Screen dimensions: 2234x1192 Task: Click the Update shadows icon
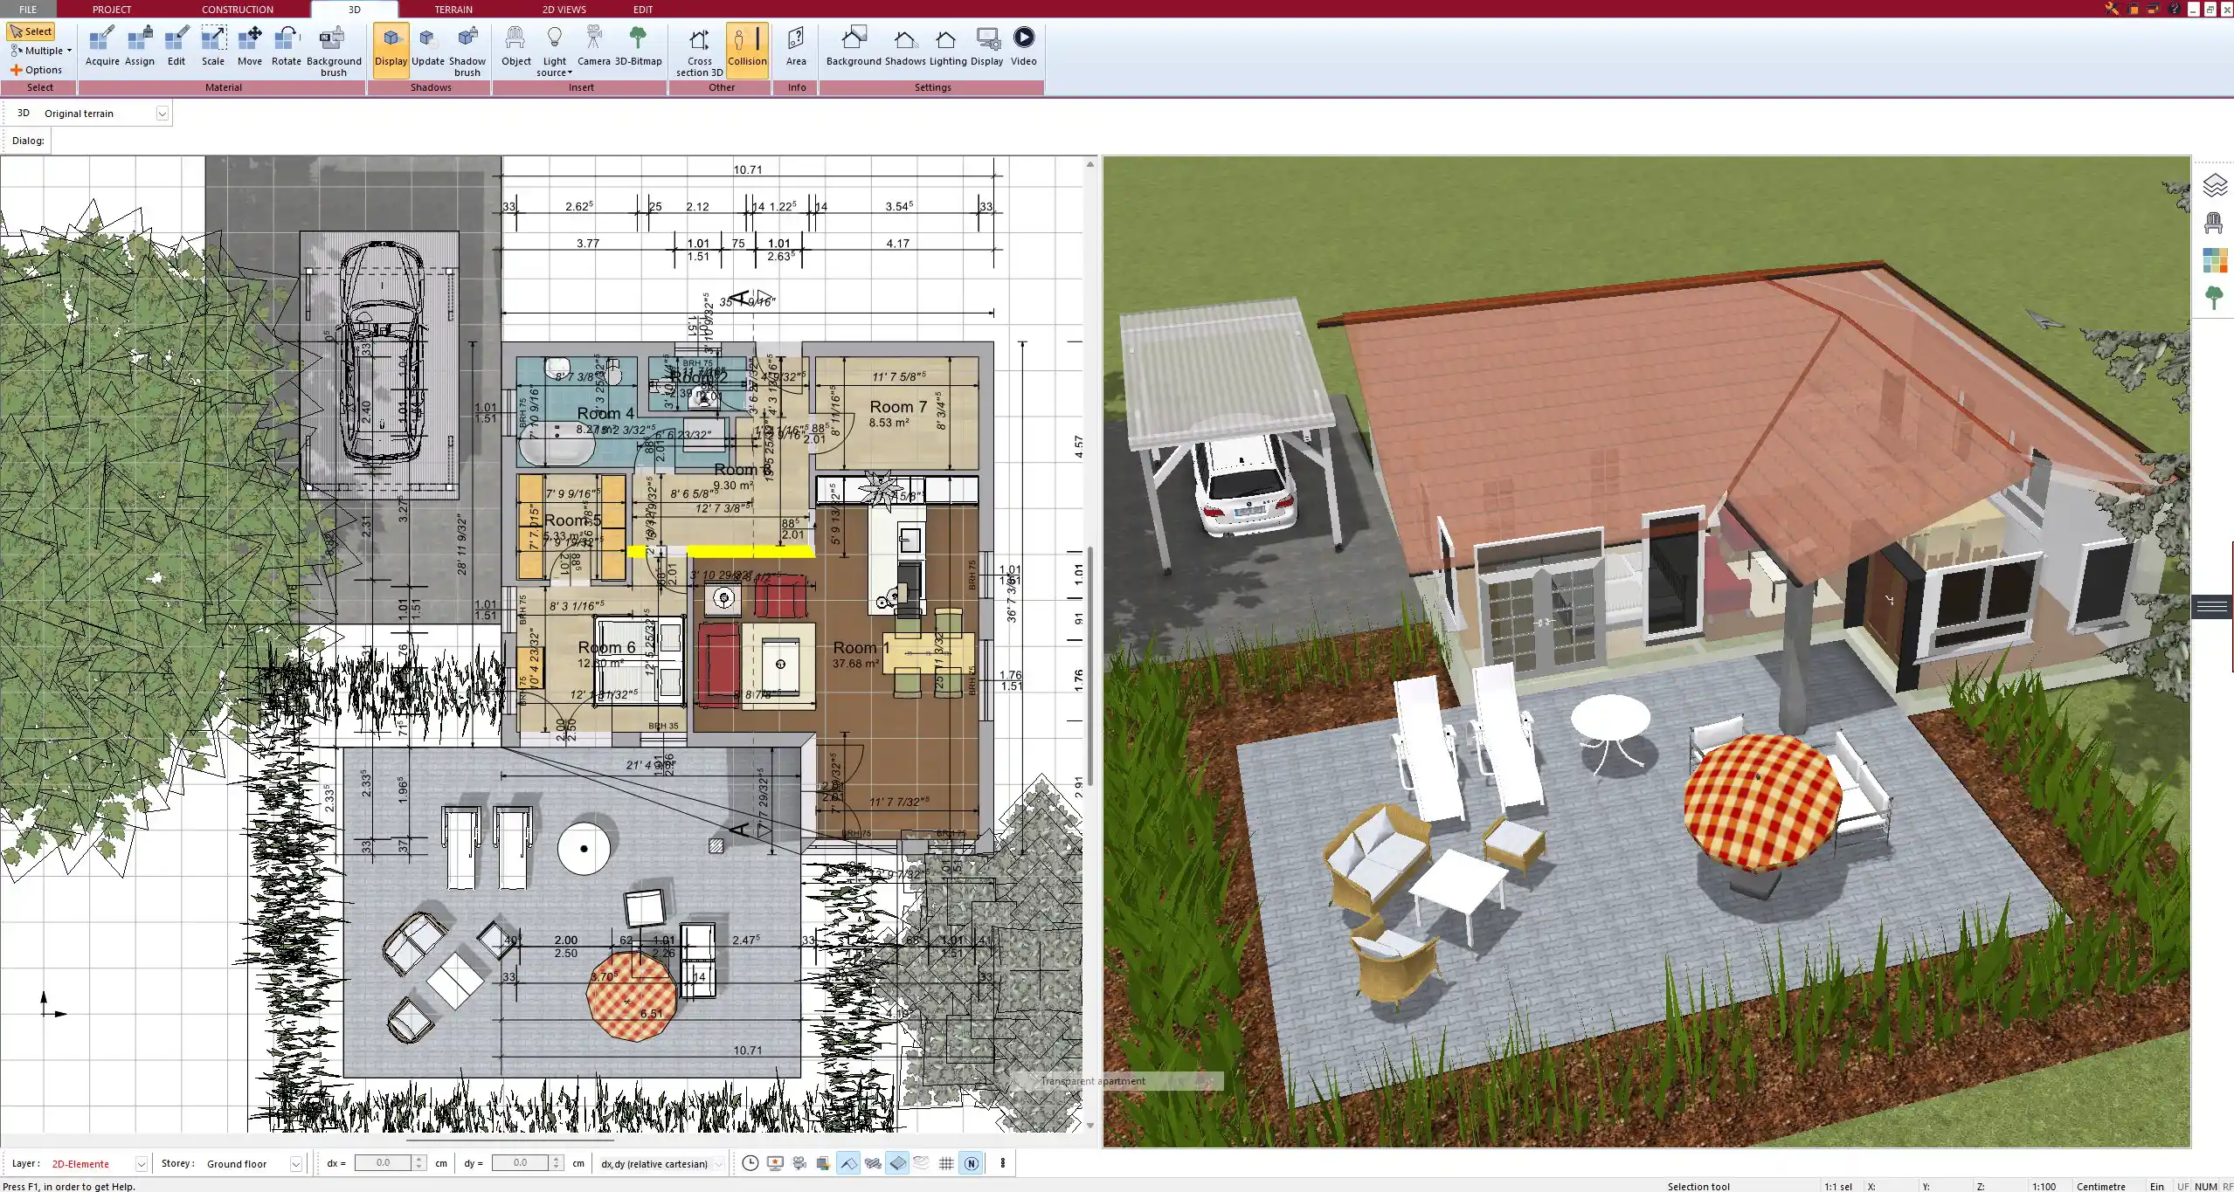coord(428,46)
